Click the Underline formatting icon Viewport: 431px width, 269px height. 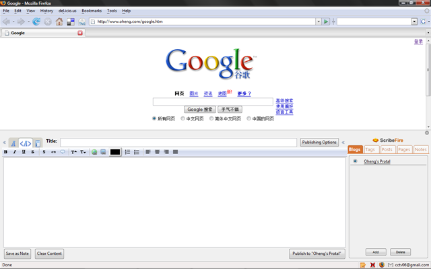click(24, 152)
